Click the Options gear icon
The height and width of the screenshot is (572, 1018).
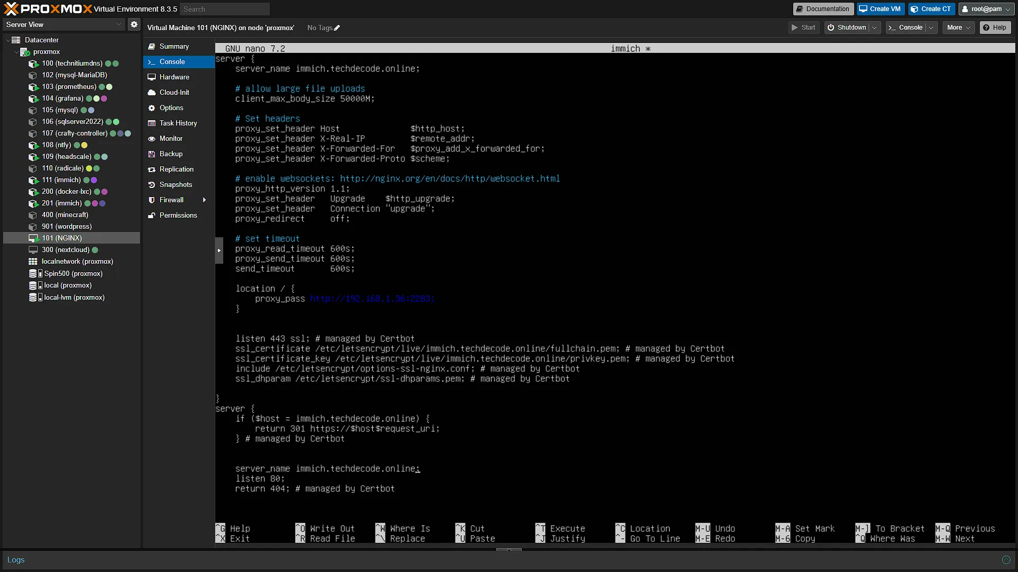pyautogui.click(x=152, y=108)
